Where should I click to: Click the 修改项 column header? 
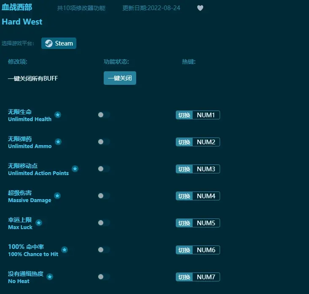[18, 62]
